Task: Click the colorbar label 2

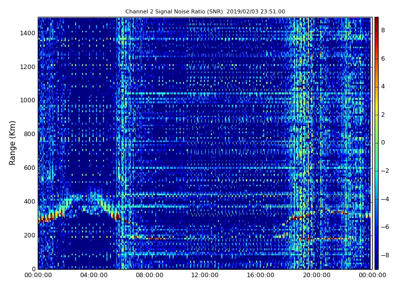Action: (x=383, y=115)
